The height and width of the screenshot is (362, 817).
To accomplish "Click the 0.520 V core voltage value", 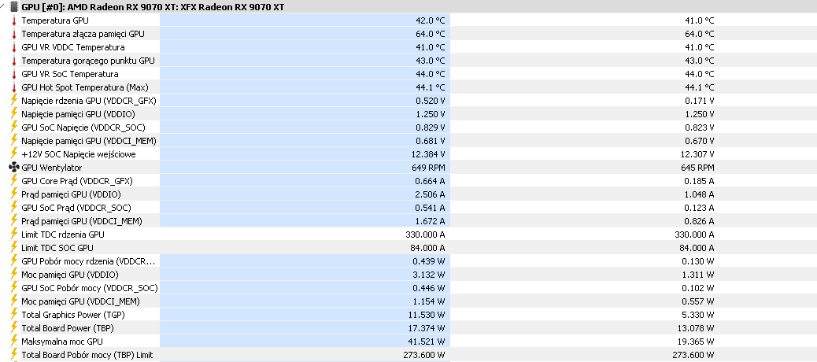I will pyautogui.click(x=431, y=101).
